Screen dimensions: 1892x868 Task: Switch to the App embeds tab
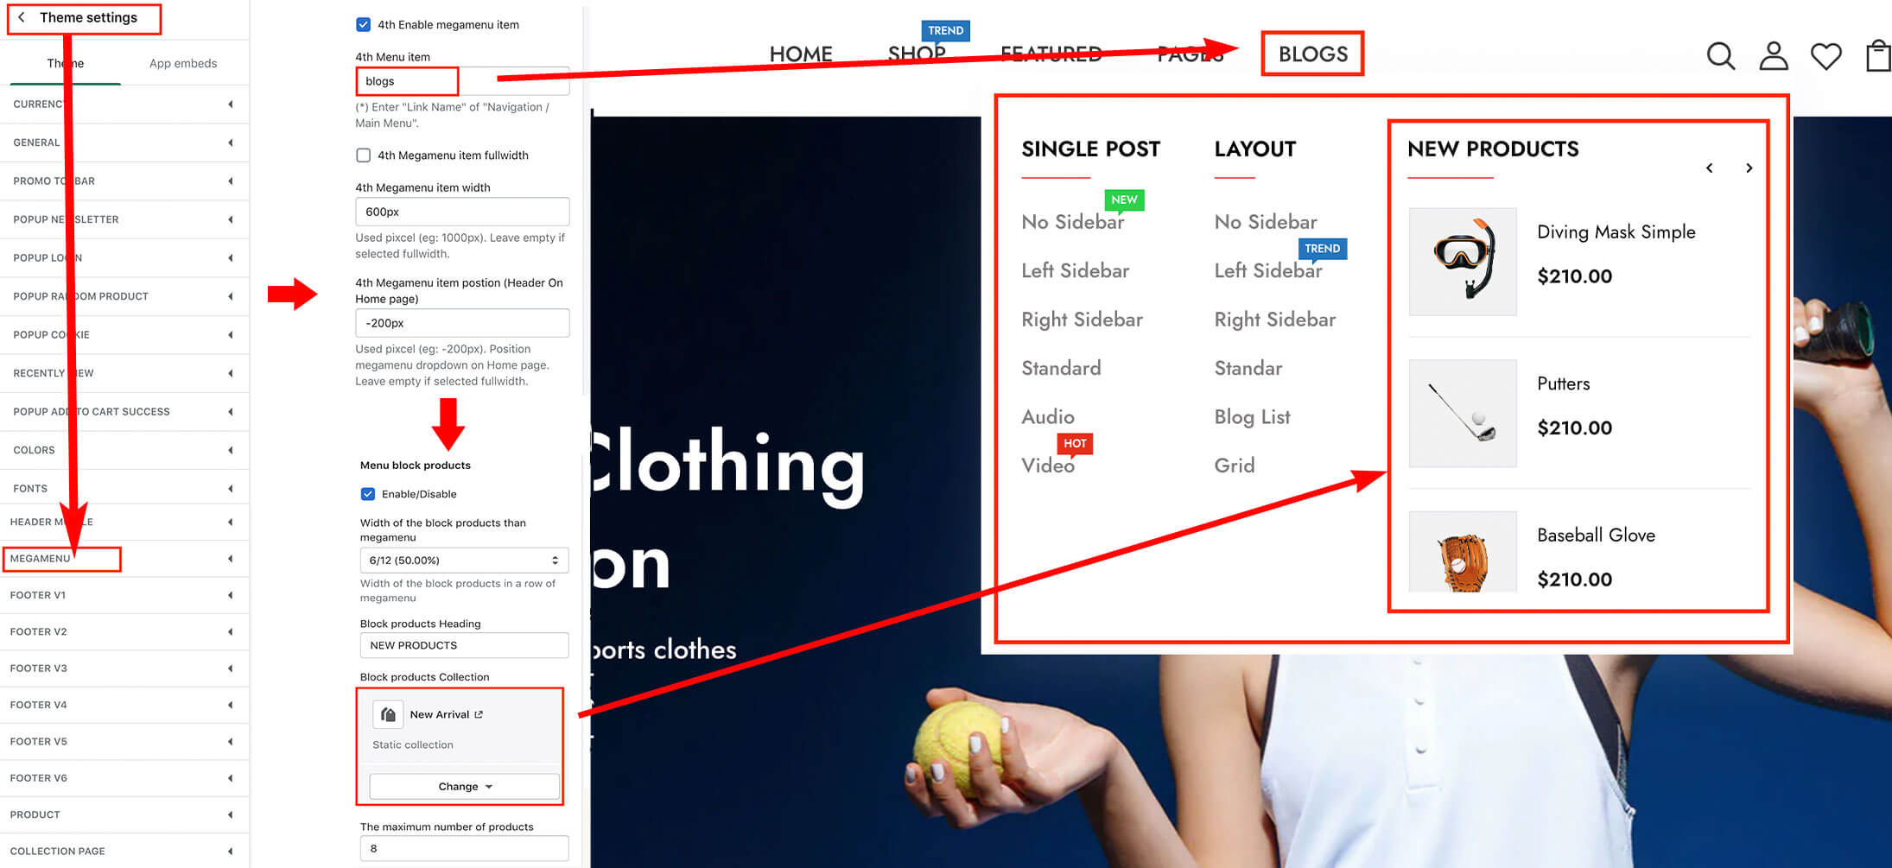click(x=183, y=63)
